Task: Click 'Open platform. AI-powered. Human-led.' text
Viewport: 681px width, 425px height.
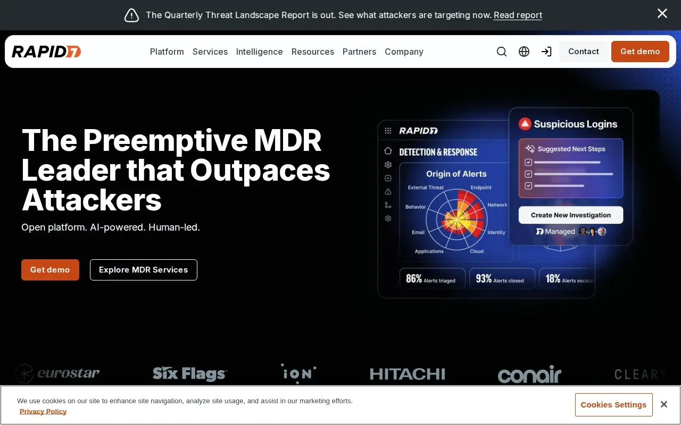Action: coord(111,227)
